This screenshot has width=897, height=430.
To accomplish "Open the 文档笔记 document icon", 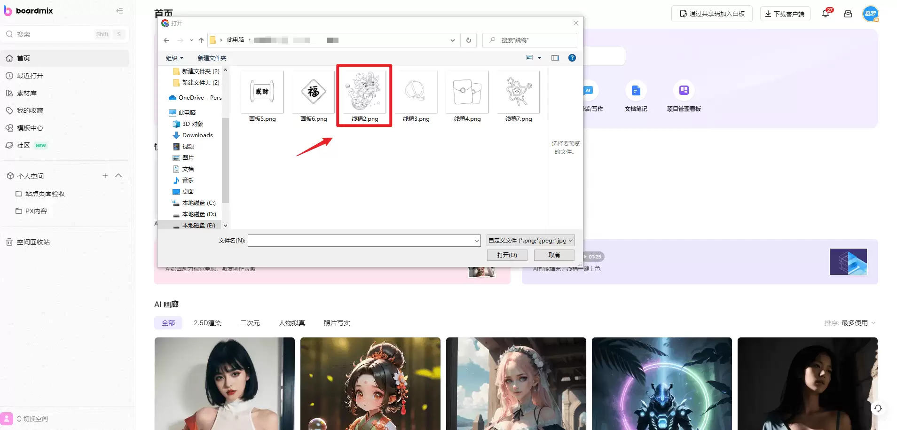I will tap(636, 90).
